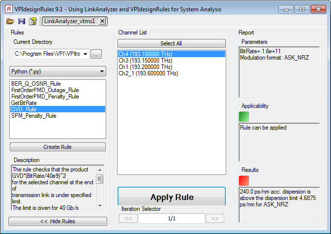This screenshot has width=331, height=234.
Task: Click the 1/1 iteration field
Action: pyautogui.click(x=172, y=218)
